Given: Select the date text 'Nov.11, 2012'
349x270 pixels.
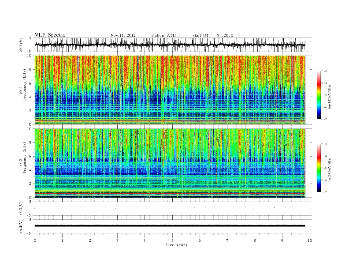Looking at the screenshot, I should pyautogui.click(x=123, y=35).
